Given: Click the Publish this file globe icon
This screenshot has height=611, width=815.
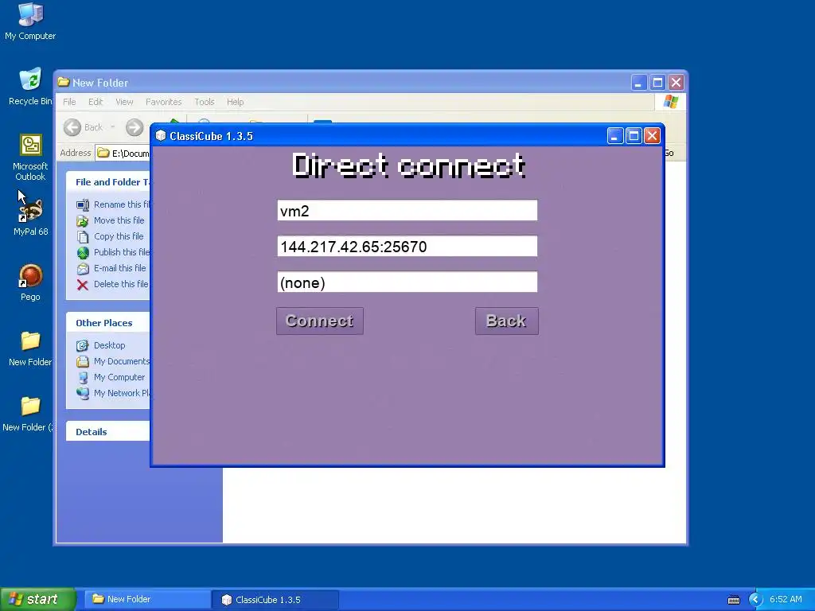Looking at the screenshot, I should pyautogui.click(x=83, y=252).
